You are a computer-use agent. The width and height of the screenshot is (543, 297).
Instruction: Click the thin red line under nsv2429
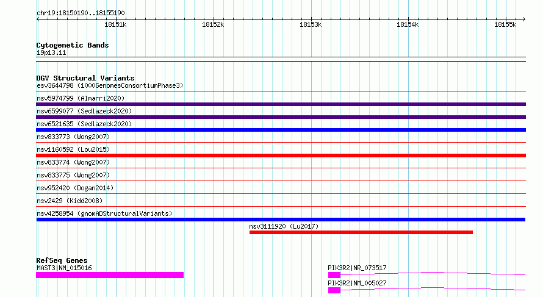pos(281,207)
